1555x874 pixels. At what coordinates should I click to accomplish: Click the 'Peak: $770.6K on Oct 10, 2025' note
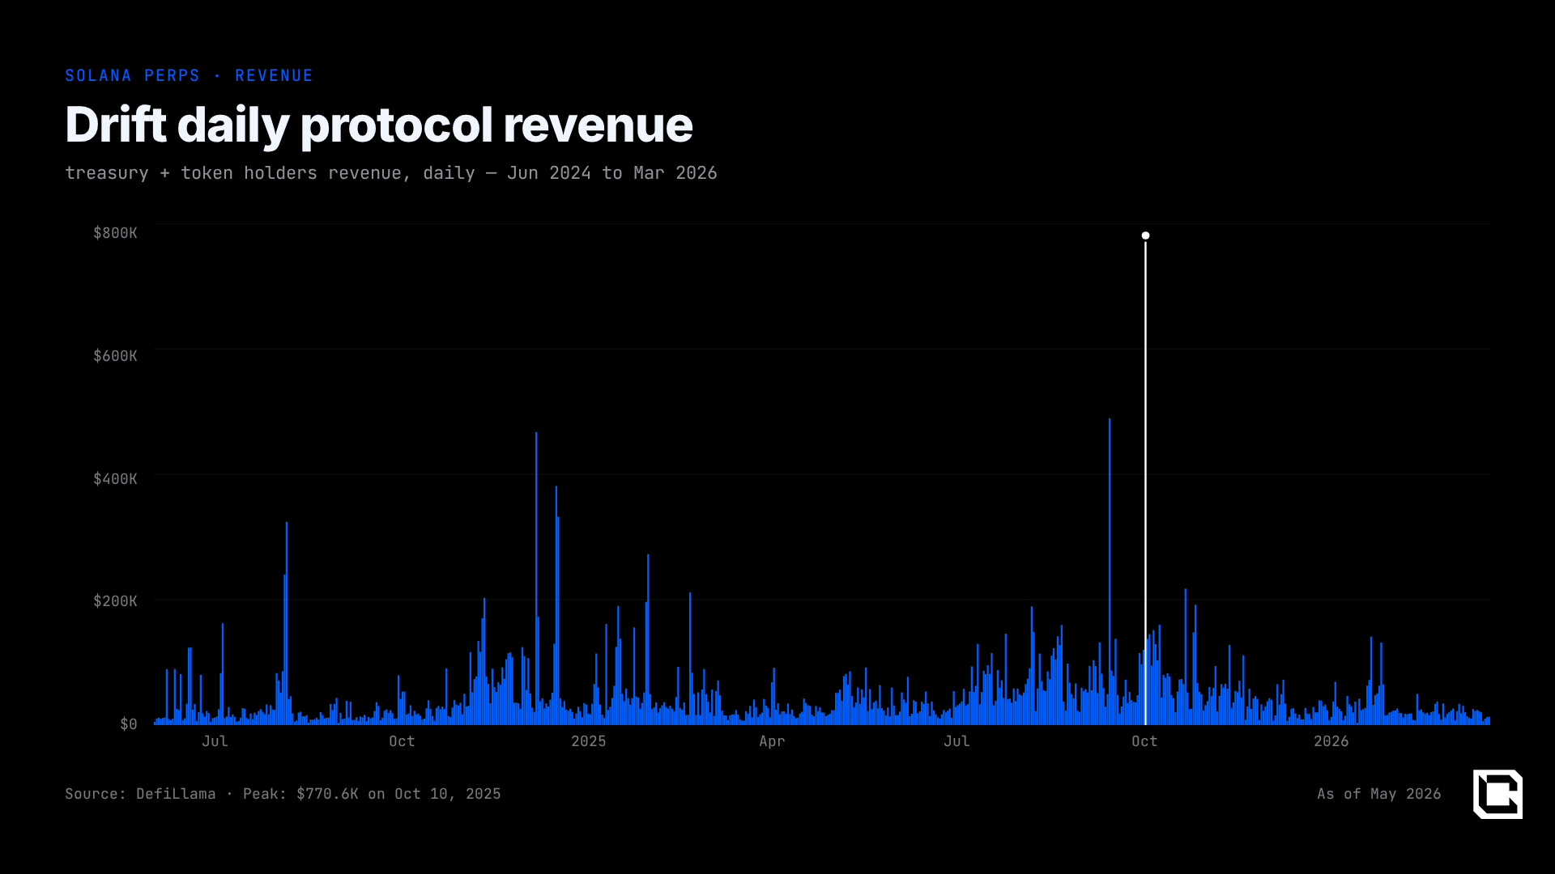pyautogui.click(x=372, y=794)
